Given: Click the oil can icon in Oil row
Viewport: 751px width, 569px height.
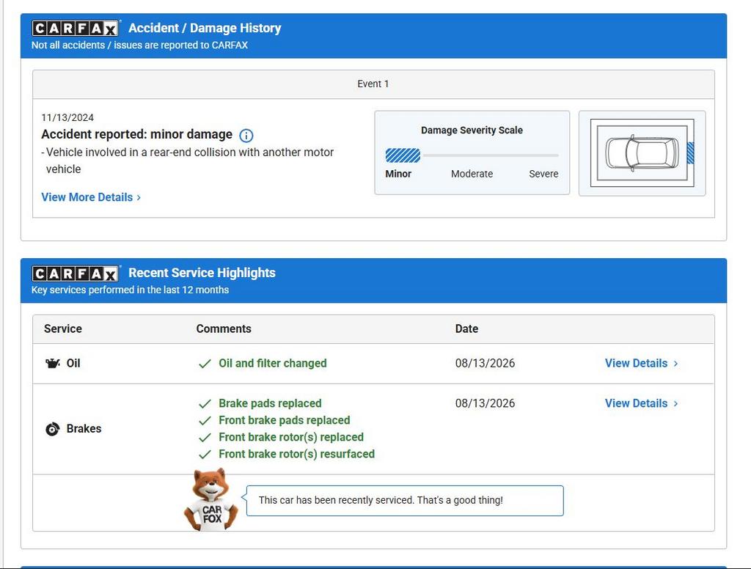Looking at the screenshot, I should coord(52,363).
